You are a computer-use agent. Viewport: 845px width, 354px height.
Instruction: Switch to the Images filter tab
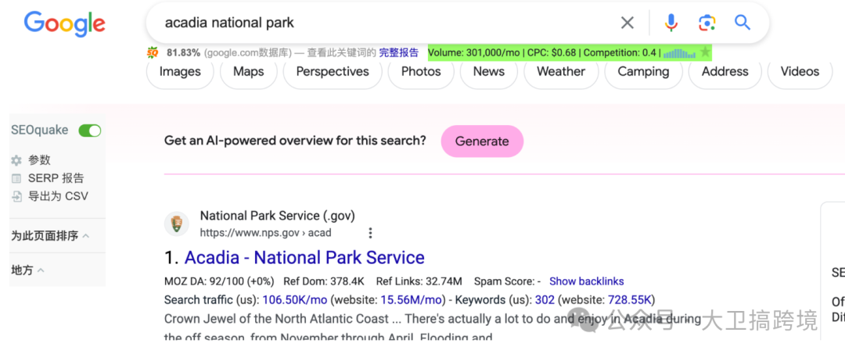180,72
